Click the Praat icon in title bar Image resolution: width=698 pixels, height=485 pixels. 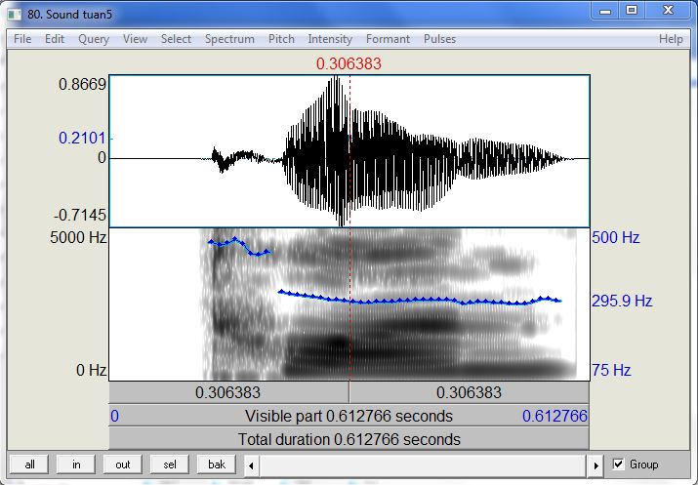[x=15, y=15]
